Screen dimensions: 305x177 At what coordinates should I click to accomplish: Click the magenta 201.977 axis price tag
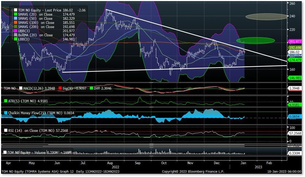click(295, 42)
